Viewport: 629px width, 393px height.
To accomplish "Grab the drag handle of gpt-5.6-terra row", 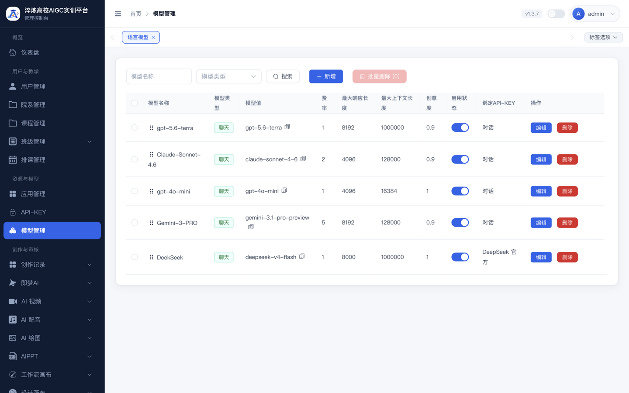I will click(x=152, y=128).
